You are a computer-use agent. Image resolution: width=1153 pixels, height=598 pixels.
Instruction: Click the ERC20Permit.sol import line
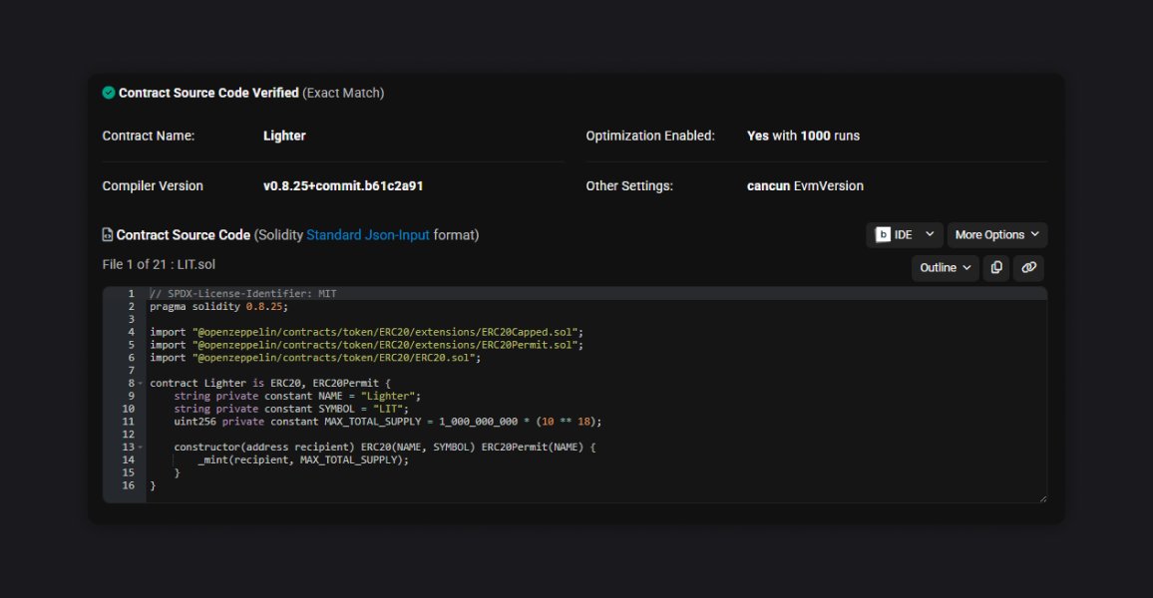pyautogui.click(x=367, y=345)
